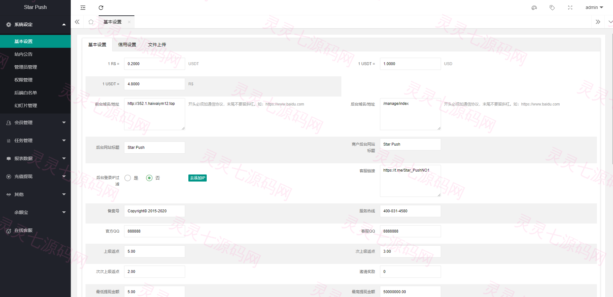
Task: Click 任务管理 list icon
Action: pyautogui.click(x=9, y=140)
